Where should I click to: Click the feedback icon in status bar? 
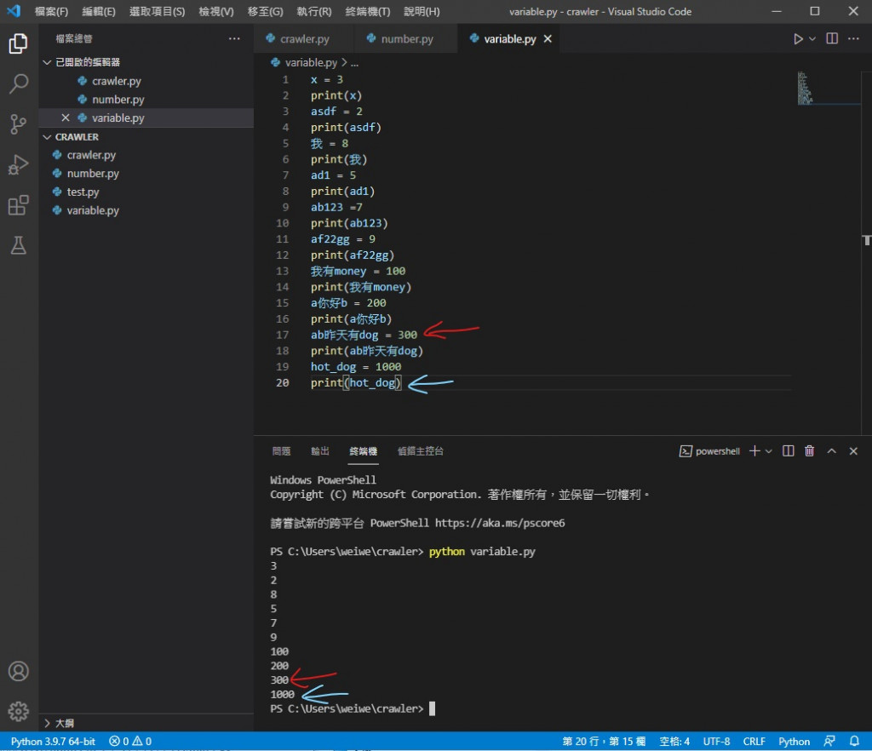pos(829,741)
